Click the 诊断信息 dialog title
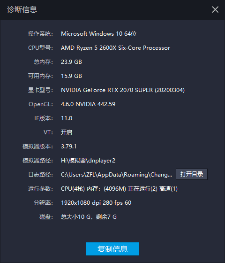The height and width of the screenshot is (263, 225). pos(22,9)
